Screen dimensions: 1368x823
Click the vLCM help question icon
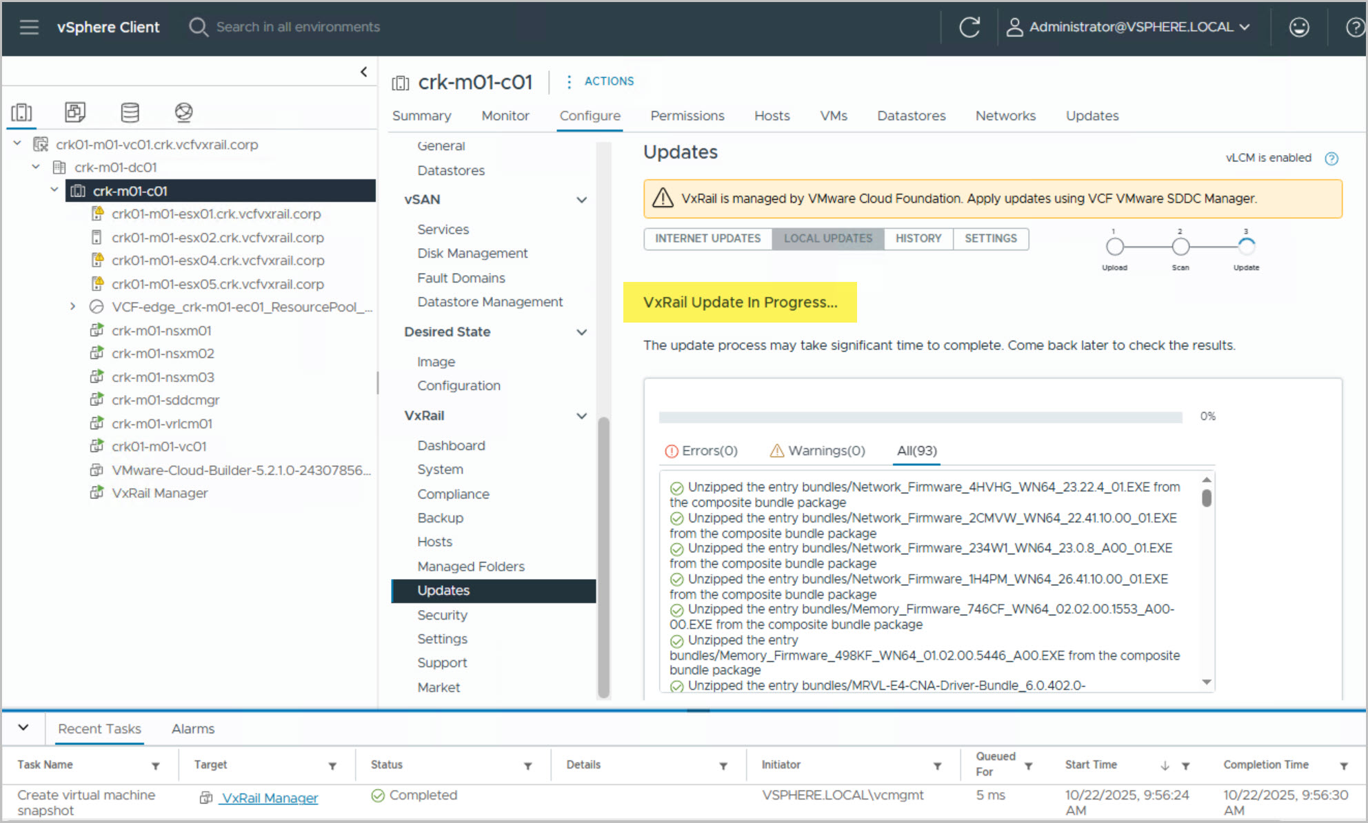(x=1331, y=159)
